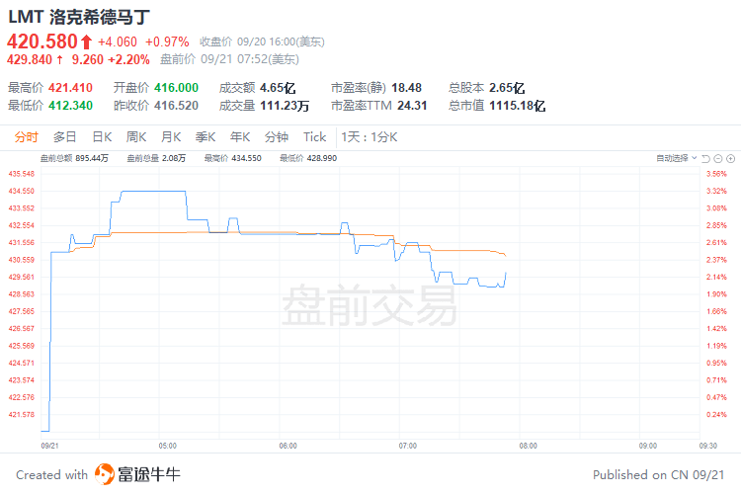Click the percent change +0.97%
This screenshot has height=495, width=741.
[167, 42]
